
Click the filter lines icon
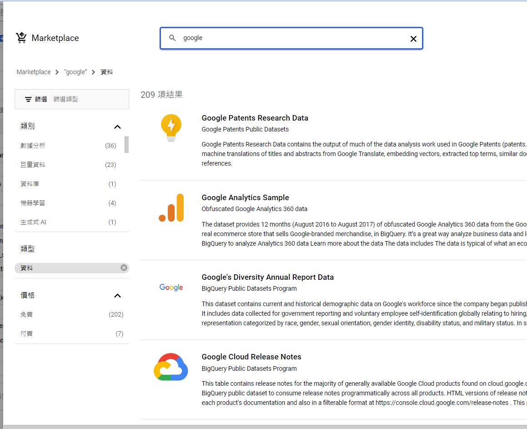[28, 99]
